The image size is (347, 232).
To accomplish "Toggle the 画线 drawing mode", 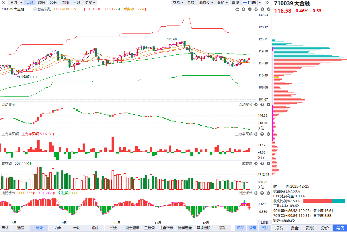I will click(235, 3).
